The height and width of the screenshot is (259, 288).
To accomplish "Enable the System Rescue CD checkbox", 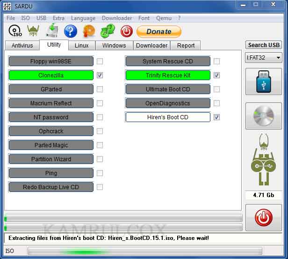I will click(216, 61).
